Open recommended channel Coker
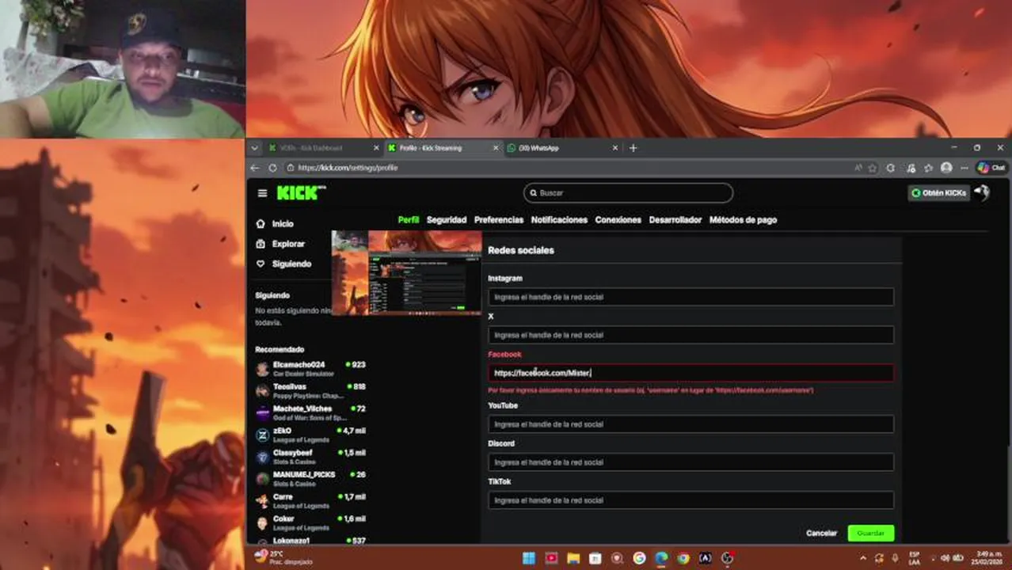 coord(310,523)
